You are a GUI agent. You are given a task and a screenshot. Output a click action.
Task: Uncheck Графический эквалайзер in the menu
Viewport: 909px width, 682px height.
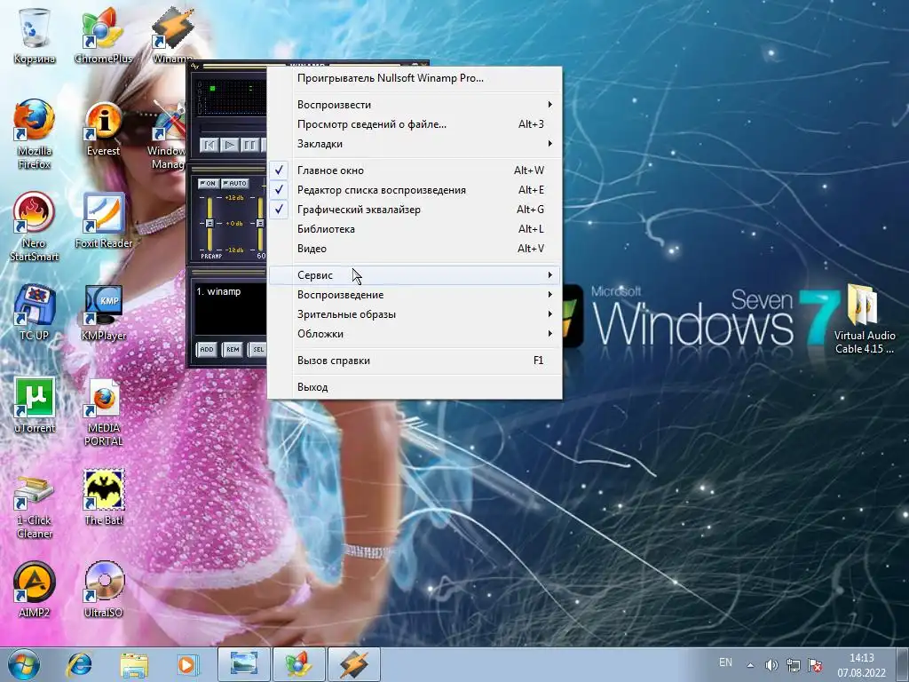tap(414, 210)
